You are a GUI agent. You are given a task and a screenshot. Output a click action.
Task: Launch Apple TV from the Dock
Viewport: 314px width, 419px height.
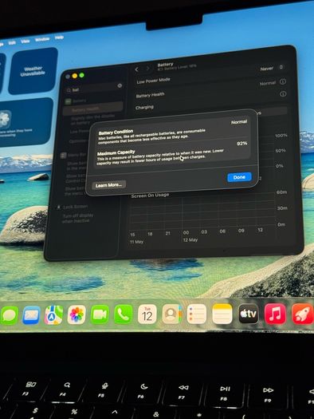coord(249,314)
